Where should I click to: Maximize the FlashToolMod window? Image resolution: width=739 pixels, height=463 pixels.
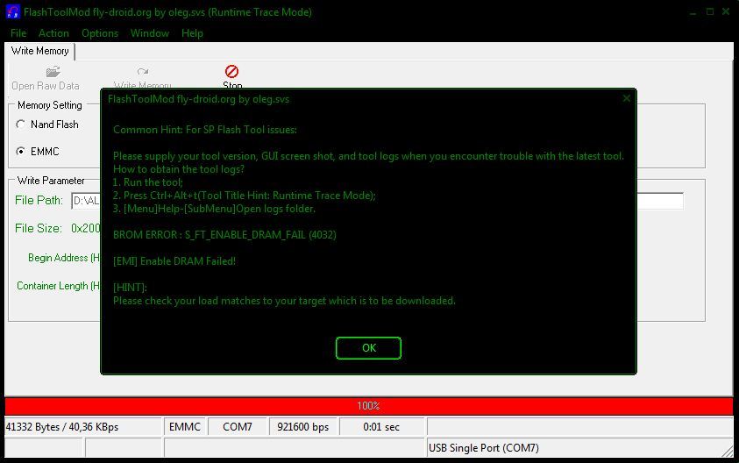[710, 12]
